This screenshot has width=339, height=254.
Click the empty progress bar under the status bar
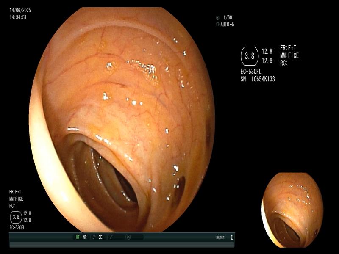[x=122, y=245]
